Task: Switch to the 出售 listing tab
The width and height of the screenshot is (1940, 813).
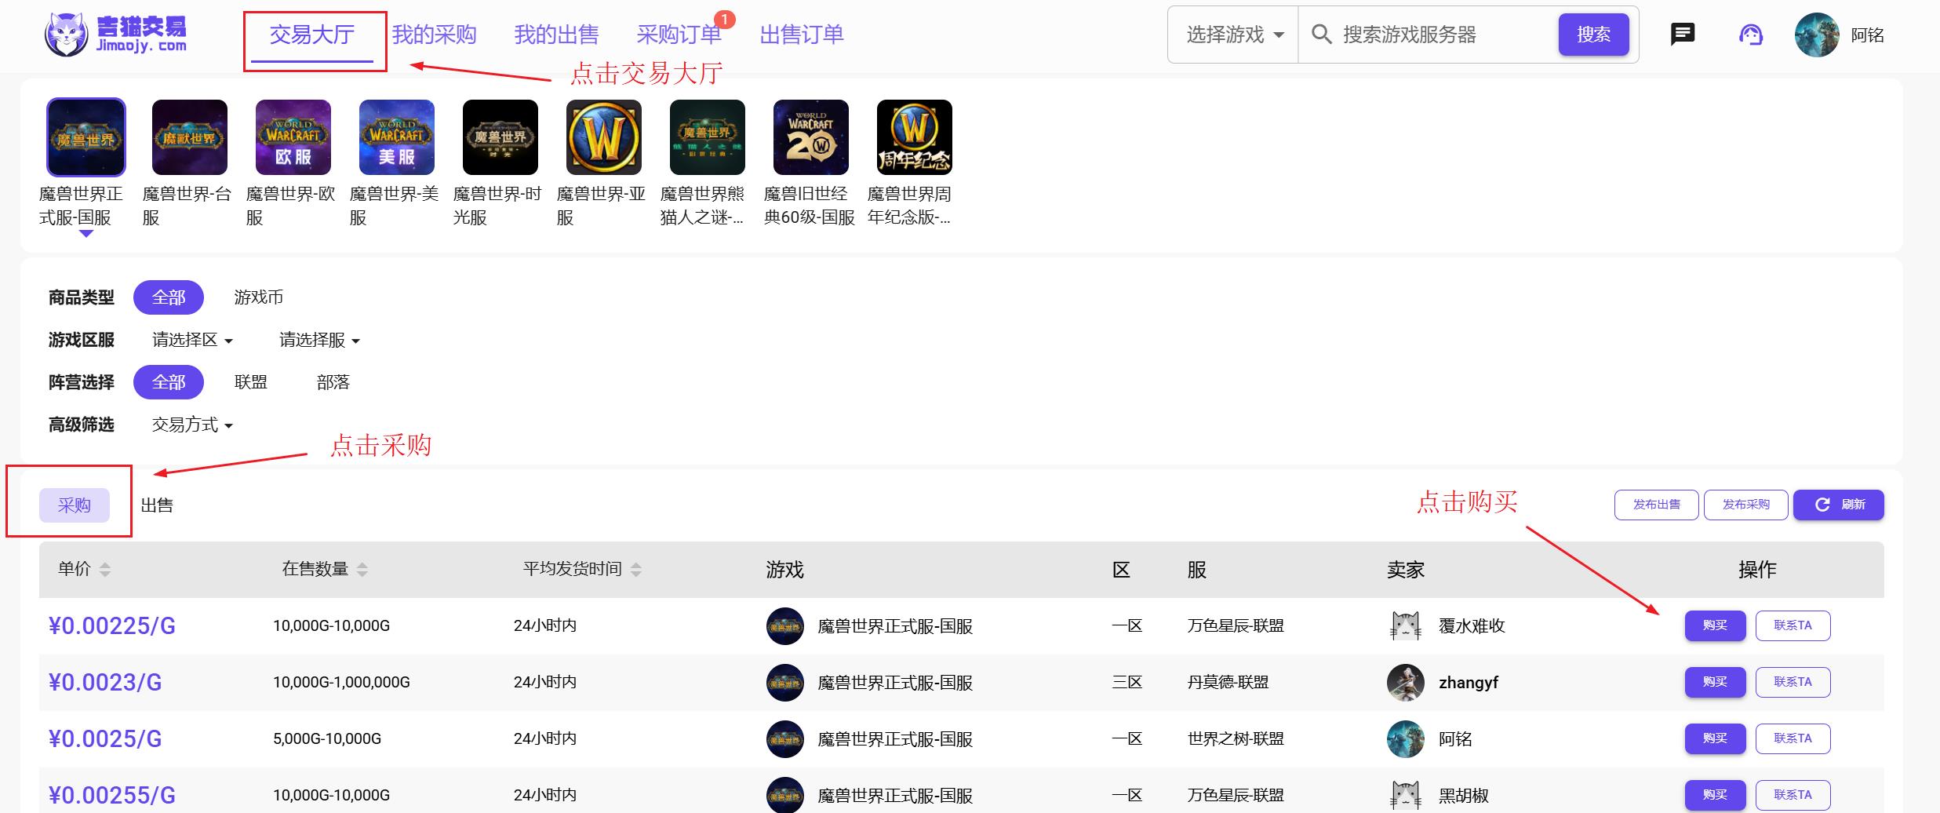Action: click(157, 505)
